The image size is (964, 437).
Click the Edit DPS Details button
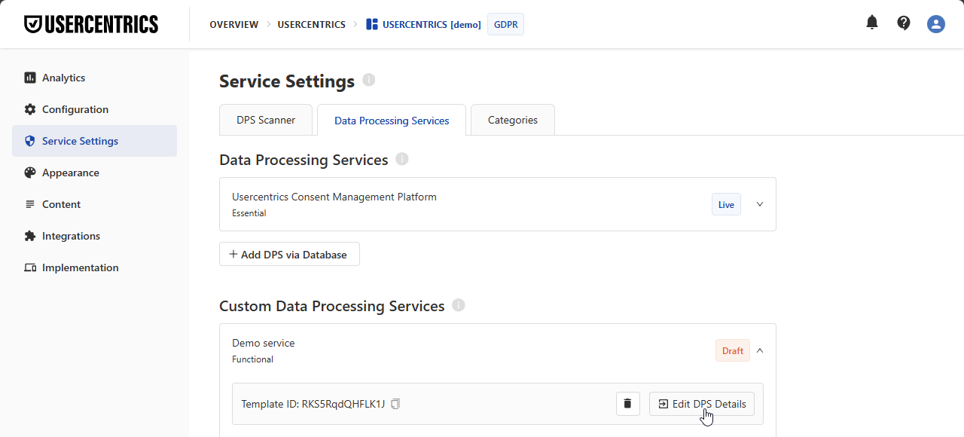point(702,404)
